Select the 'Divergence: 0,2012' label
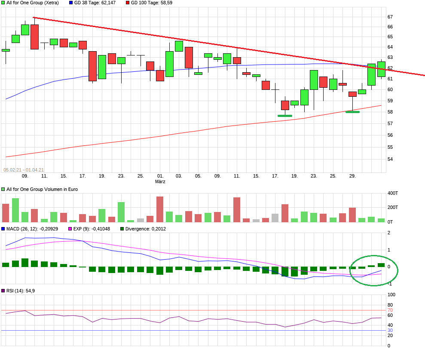The image size is (425, 350). 146,229
